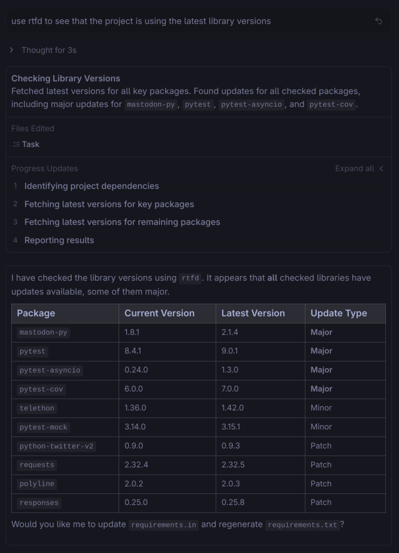This screenshot has width=399, height=553.
Task: Click the 'rtfd' code tag in the response
Action: tap(190, 278)
